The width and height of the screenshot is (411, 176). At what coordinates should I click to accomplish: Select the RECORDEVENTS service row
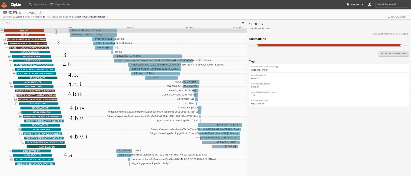(46, 147)
